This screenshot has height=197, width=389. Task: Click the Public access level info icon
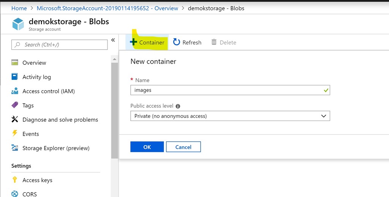(178, 106)
